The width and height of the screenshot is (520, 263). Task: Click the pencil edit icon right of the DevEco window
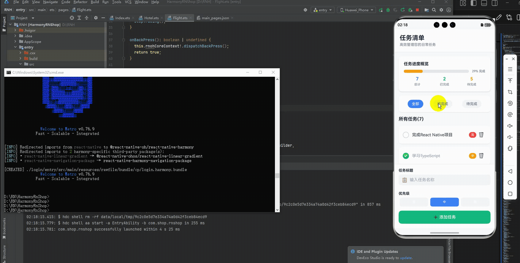pyautogui.click(x=498, y=18)
